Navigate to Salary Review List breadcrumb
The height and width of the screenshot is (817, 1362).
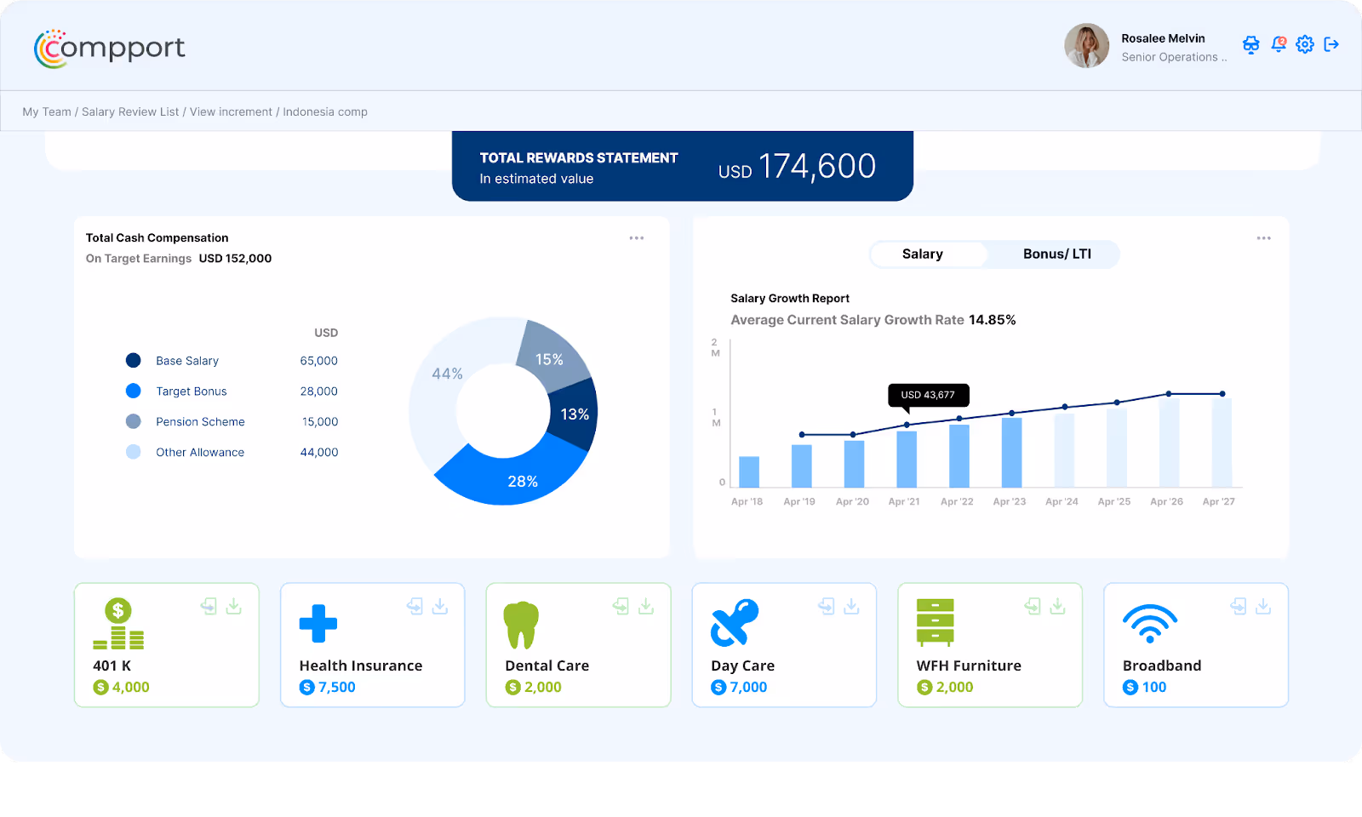(129, 111)
